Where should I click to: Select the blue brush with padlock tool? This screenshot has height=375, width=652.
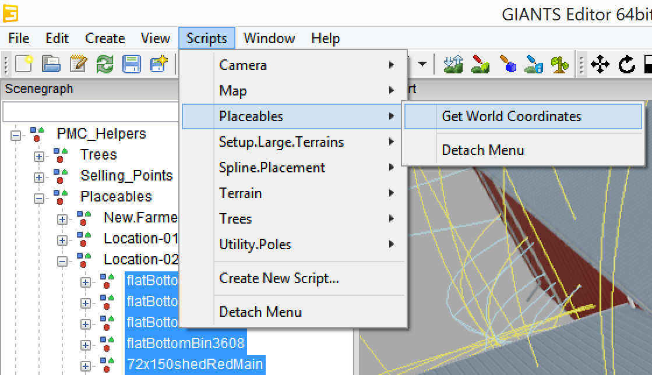(x=534, y=64)
